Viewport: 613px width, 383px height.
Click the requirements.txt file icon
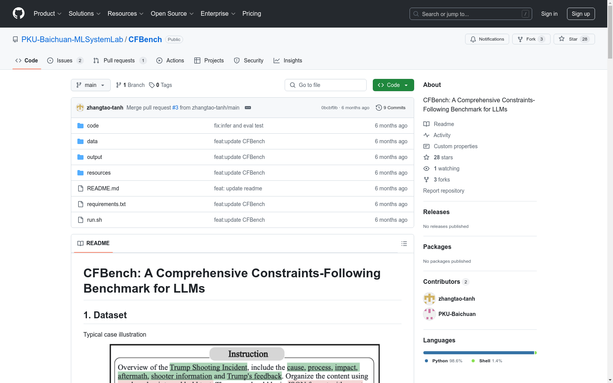80,204
